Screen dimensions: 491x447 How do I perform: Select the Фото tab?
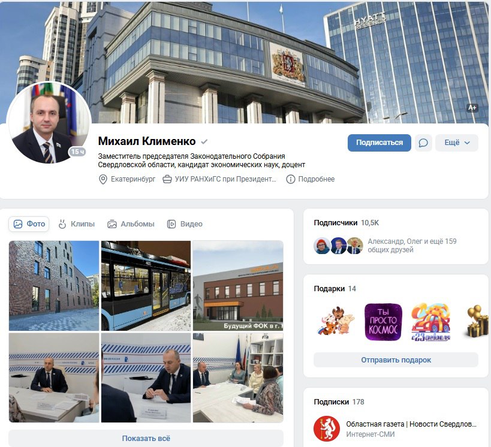tap(29, 224)
